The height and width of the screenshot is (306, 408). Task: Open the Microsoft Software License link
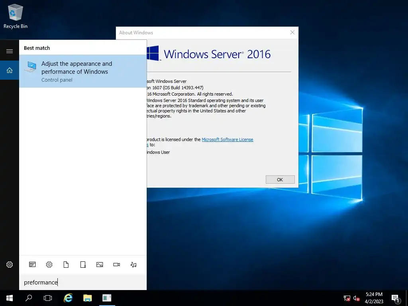click(x=227, y=139)
